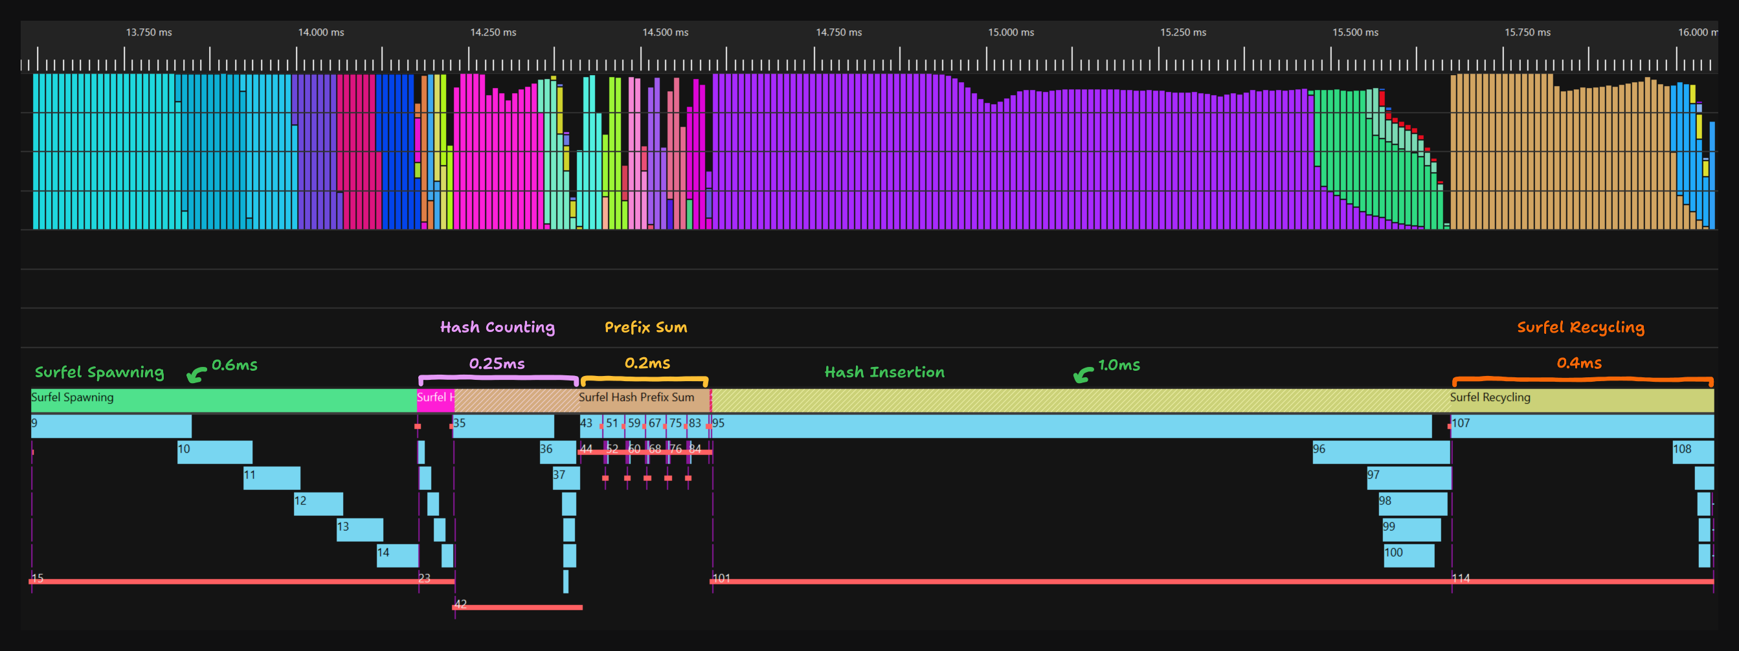
Task: Pick event block 14
Action: pyautogui.click(x=397, y=555)
